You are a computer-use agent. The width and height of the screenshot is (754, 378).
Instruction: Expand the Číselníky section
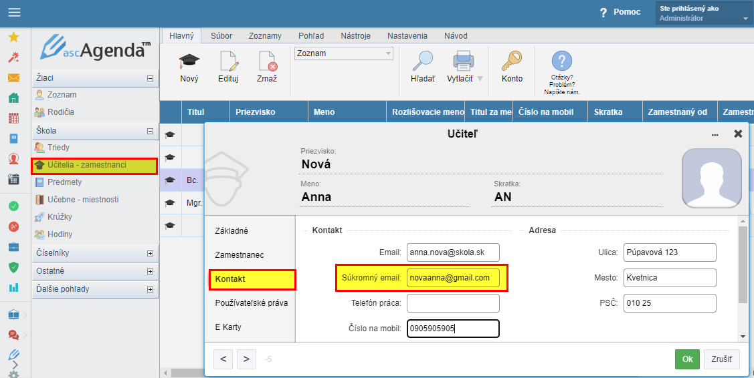(150, 254)
